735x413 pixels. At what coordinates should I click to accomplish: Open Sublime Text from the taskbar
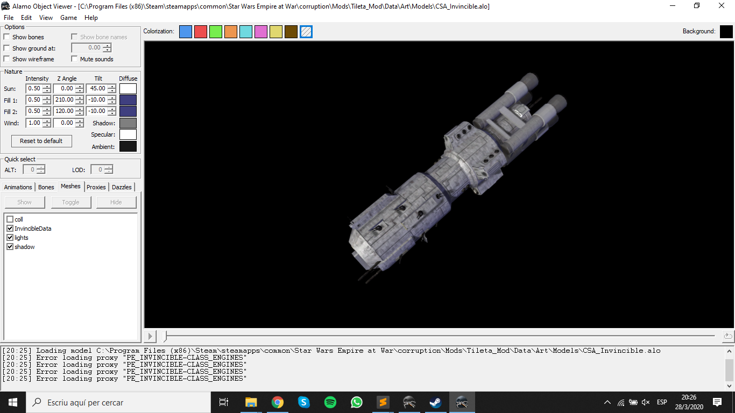pos(383,402)
